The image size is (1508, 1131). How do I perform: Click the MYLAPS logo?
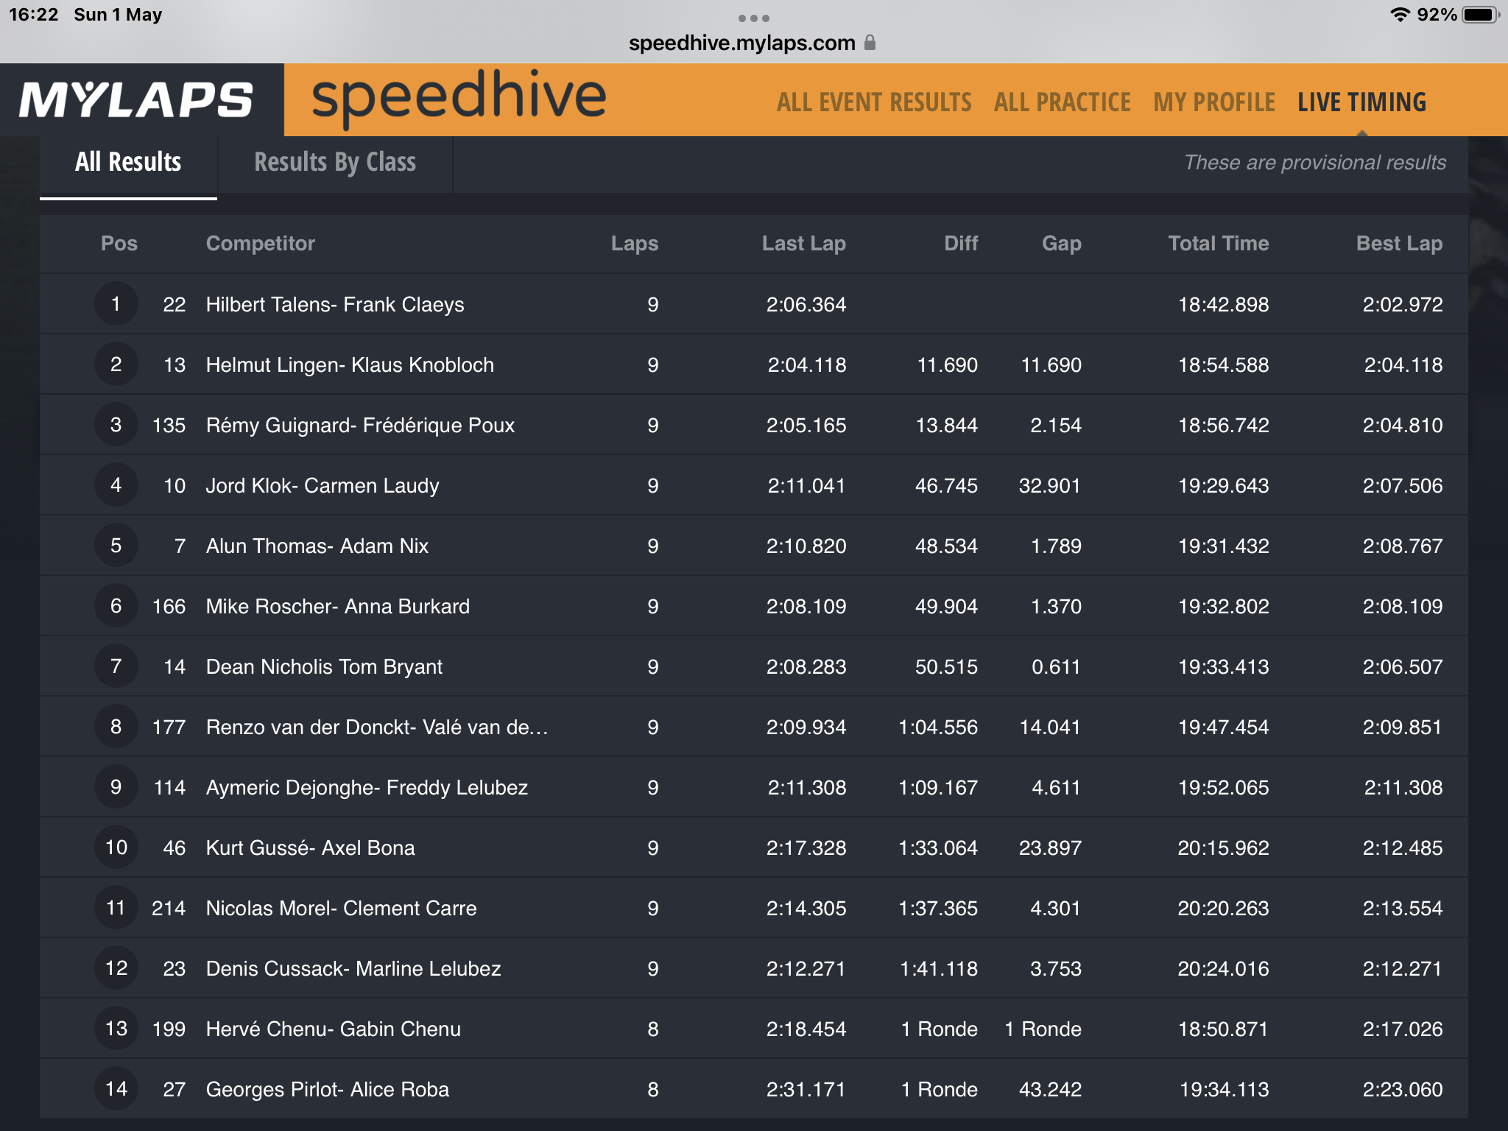[136, 100]
